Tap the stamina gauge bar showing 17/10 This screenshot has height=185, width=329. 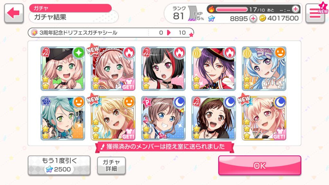232,9
